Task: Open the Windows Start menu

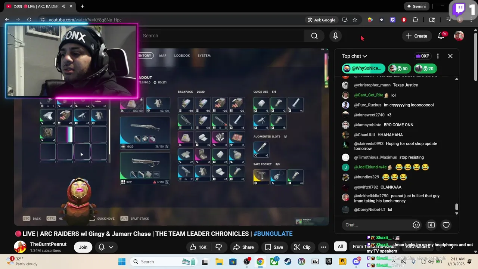Action: pos(122,262)
